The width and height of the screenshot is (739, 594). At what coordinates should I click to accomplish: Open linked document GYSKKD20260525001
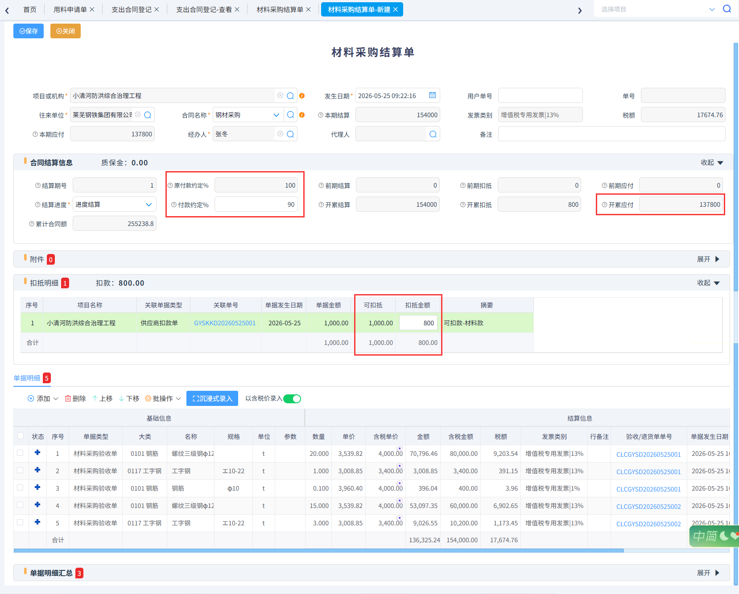[225, 323]
